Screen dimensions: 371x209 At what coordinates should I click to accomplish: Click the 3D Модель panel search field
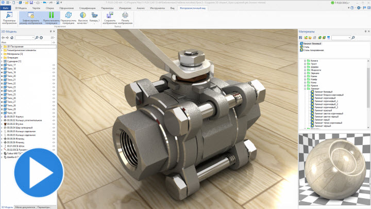click(25, 38)
